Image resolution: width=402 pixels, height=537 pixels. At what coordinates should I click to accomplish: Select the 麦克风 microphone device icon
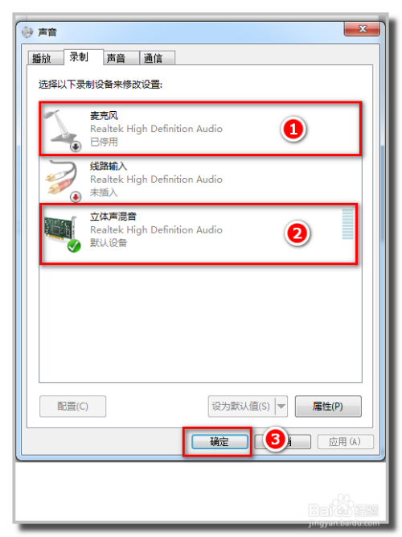tap(62, 129)
